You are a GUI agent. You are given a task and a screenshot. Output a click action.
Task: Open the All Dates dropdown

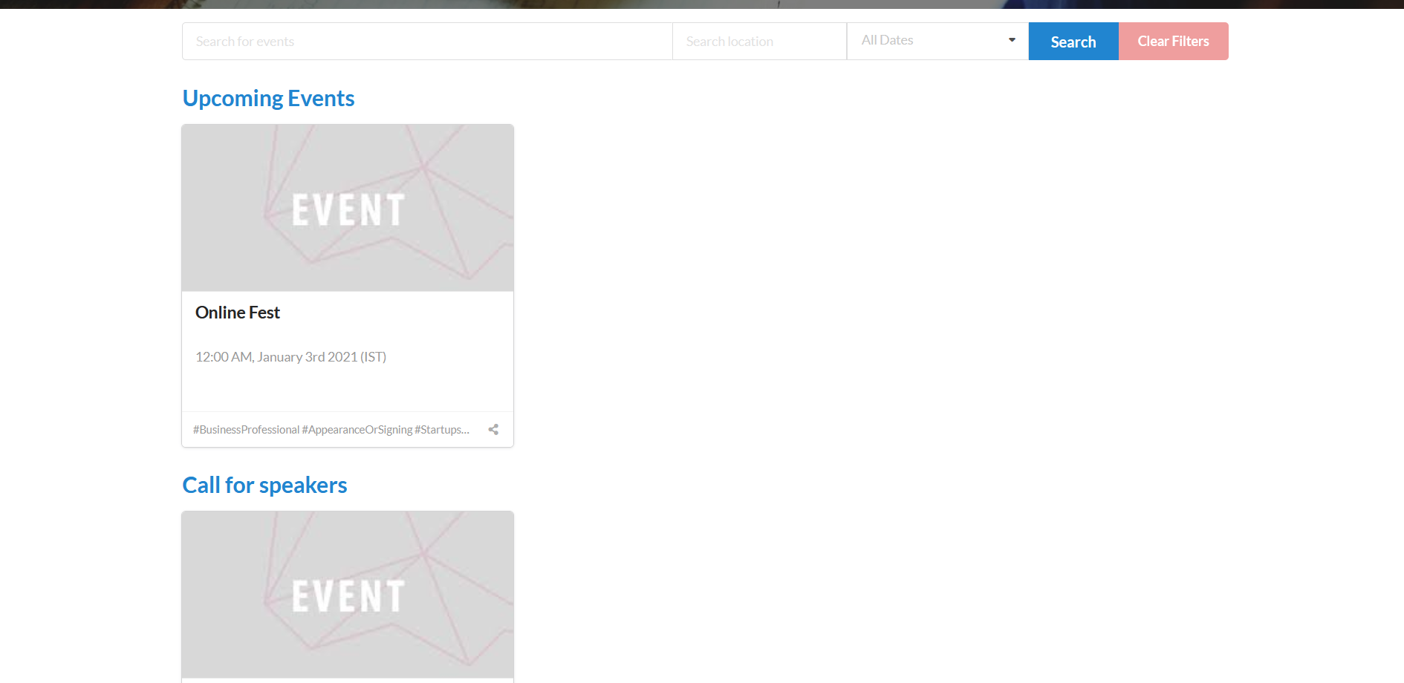coord(937,41)
